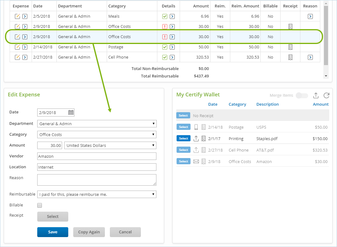Click green checkmark in Meals row details
Image resolution: width=337 pixels, height=247 pixels.
point(165,16)
